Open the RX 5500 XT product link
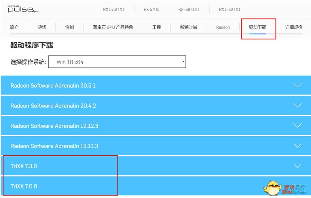The image size is (311, 198). 230,9
